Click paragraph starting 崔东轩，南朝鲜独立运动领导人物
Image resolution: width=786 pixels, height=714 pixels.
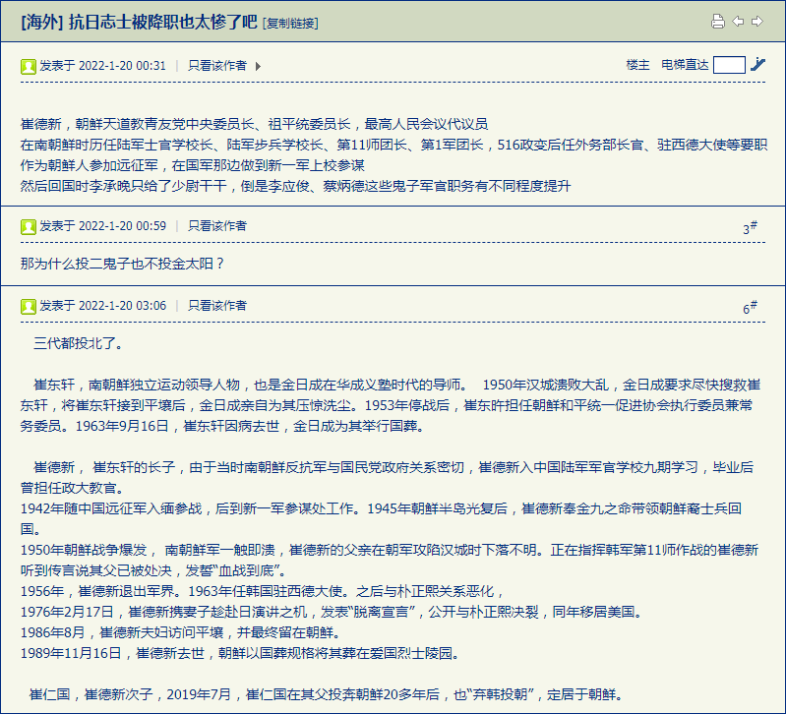391,405
